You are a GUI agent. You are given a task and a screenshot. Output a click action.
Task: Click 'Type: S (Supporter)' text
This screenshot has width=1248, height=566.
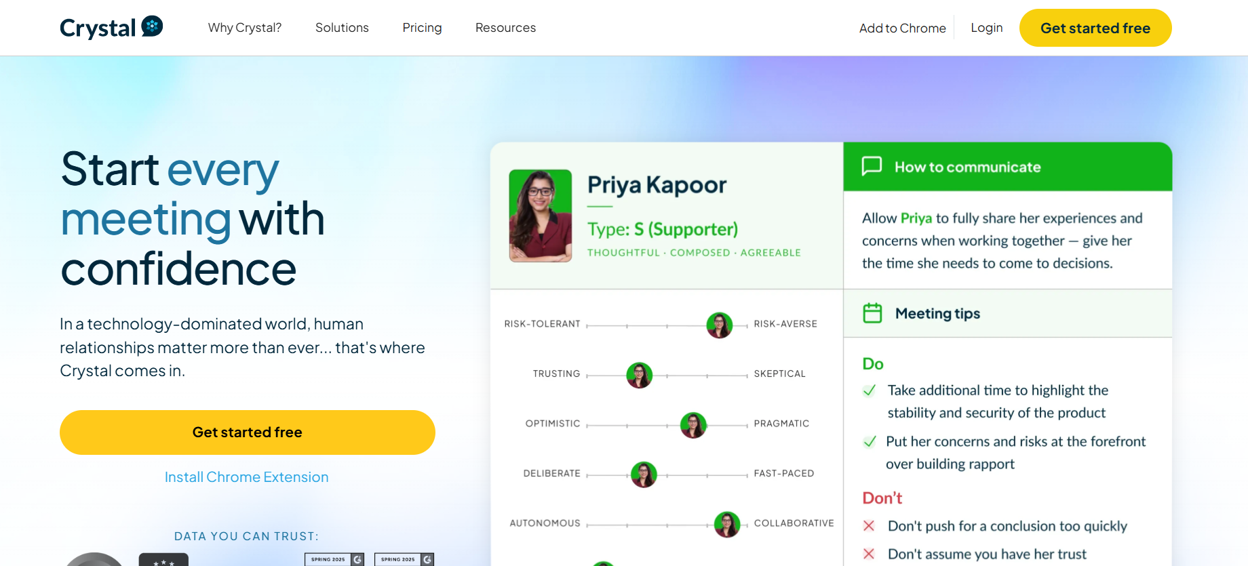pos(663,229)
